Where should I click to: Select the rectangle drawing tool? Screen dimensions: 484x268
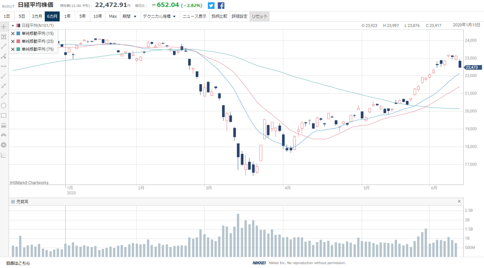pos(4,115)
